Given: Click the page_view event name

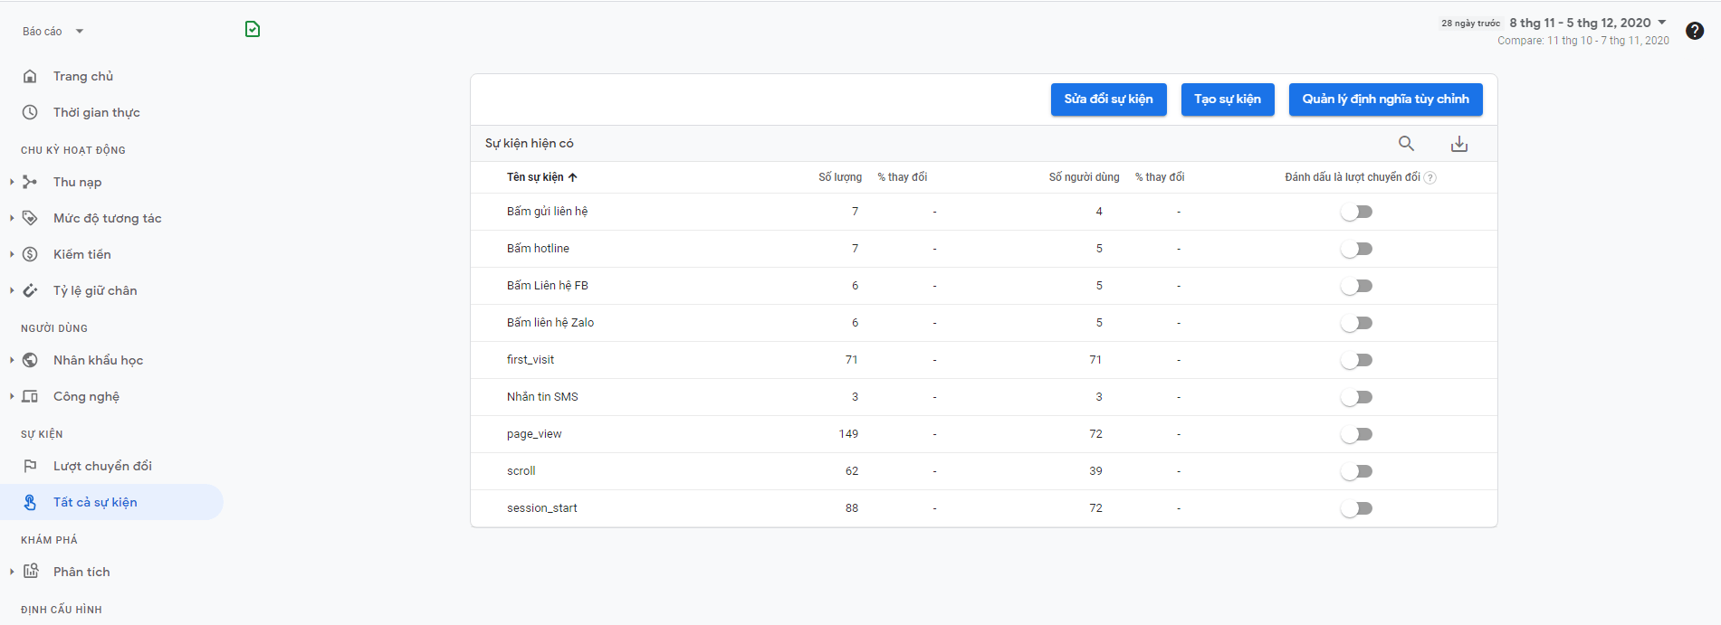Looking at the screenshot, I should [x=534, y=434].
